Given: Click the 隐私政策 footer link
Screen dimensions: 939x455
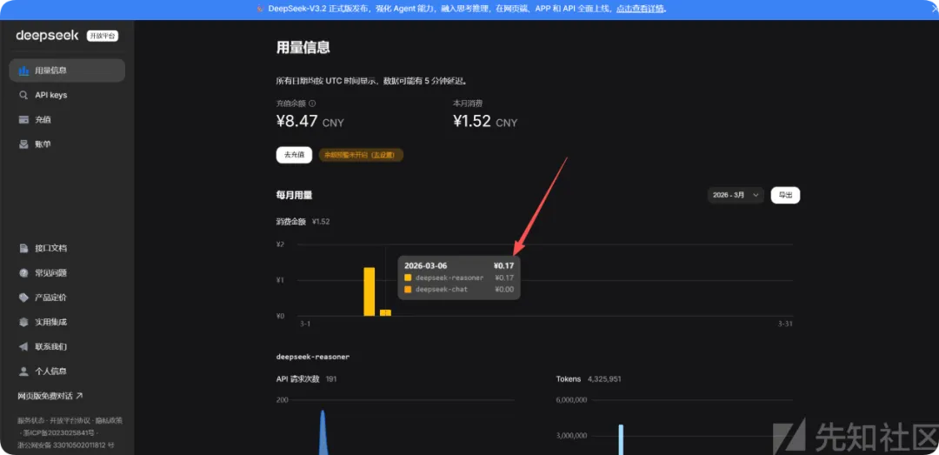Looking at the screenshot, I should [107, 421].
